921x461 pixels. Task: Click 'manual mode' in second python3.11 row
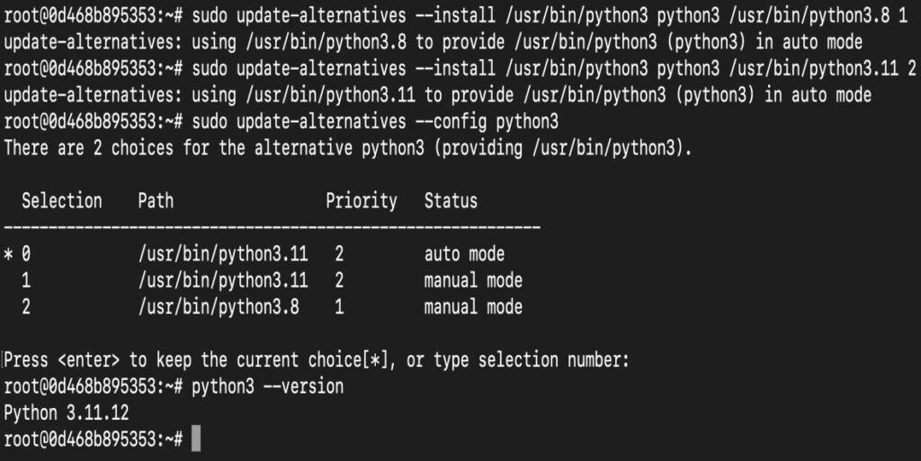click(473, 280)
